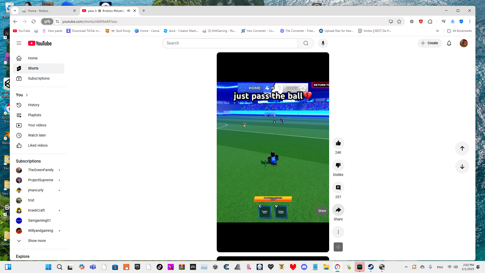Viewport: 485px width, 273px height.
Task: Go to previous Short with up arrow
Action: coord(462,148)
